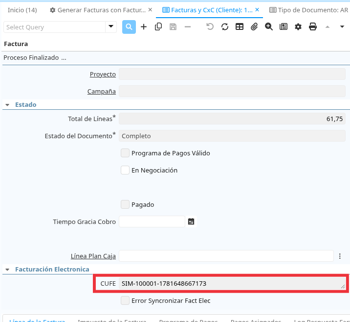Close the Facturas y CxC tab
This screenshot has width=350, height=322.
[x=257, y=10]
